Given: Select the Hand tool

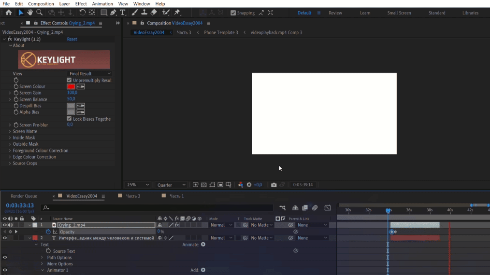Looking at the screenshot, I should tap(30, 13).
